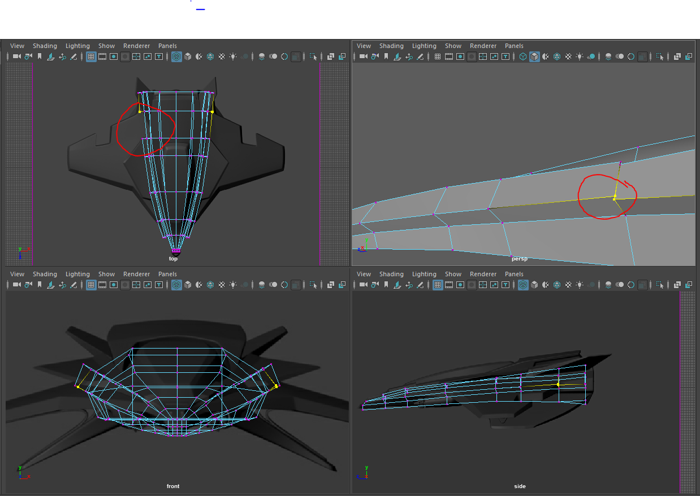Open the Panels menu of the front view
This screenshot has height=496, width=700.
(x=167, y=274)
